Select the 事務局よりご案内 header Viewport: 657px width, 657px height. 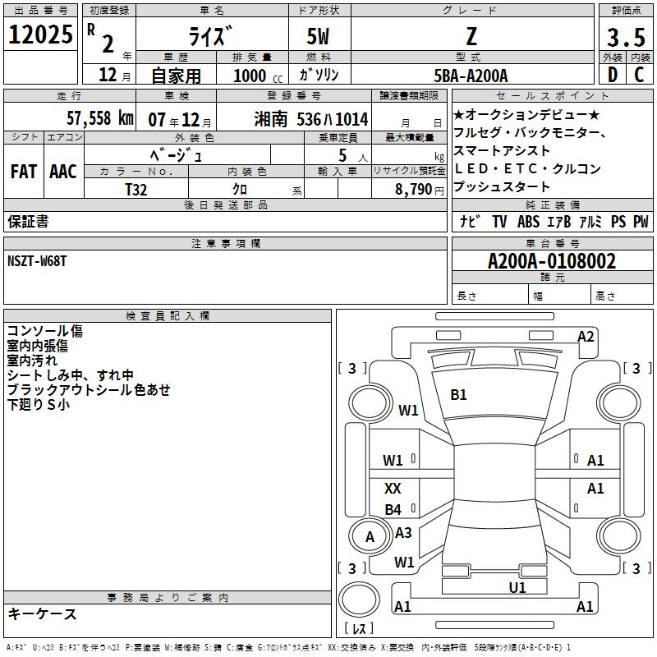coord(168,598)
